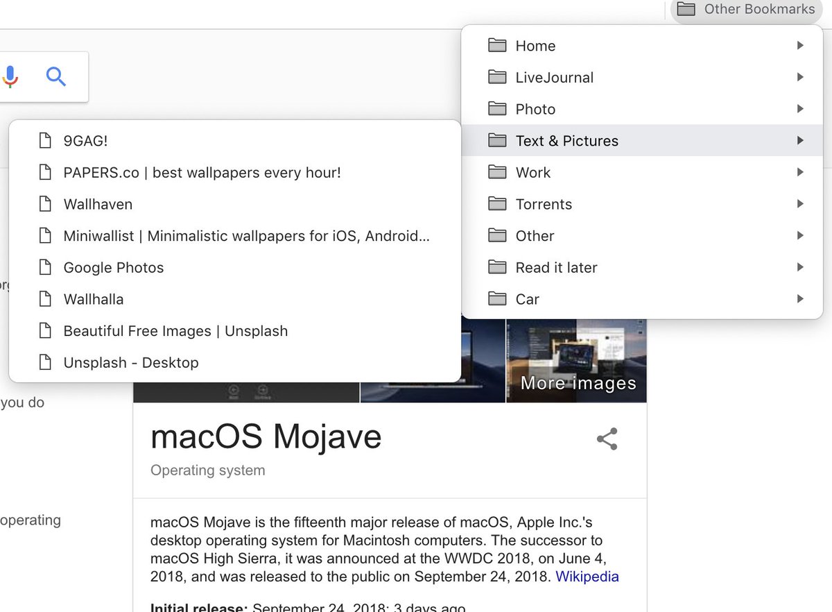Click the page icon beside Unsplash - Desktop

tap(45, 362)
